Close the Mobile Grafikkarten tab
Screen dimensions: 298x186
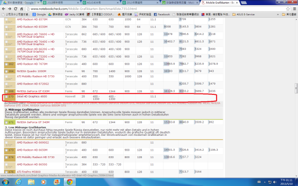tap(237, 3)
